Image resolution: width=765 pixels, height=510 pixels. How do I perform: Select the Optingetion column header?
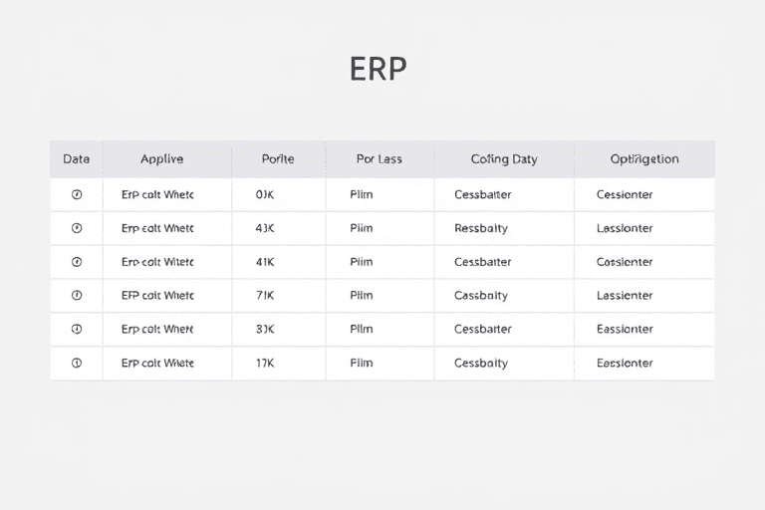(643, 158)
